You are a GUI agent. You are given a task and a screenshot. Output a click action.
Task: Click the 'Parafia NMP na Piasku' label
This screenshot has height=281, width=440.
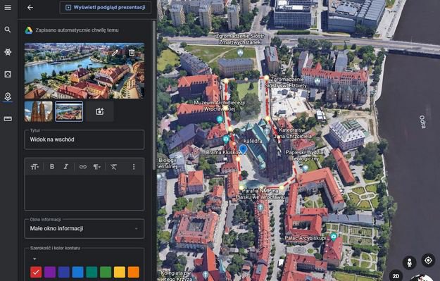[x=260, y=194]
